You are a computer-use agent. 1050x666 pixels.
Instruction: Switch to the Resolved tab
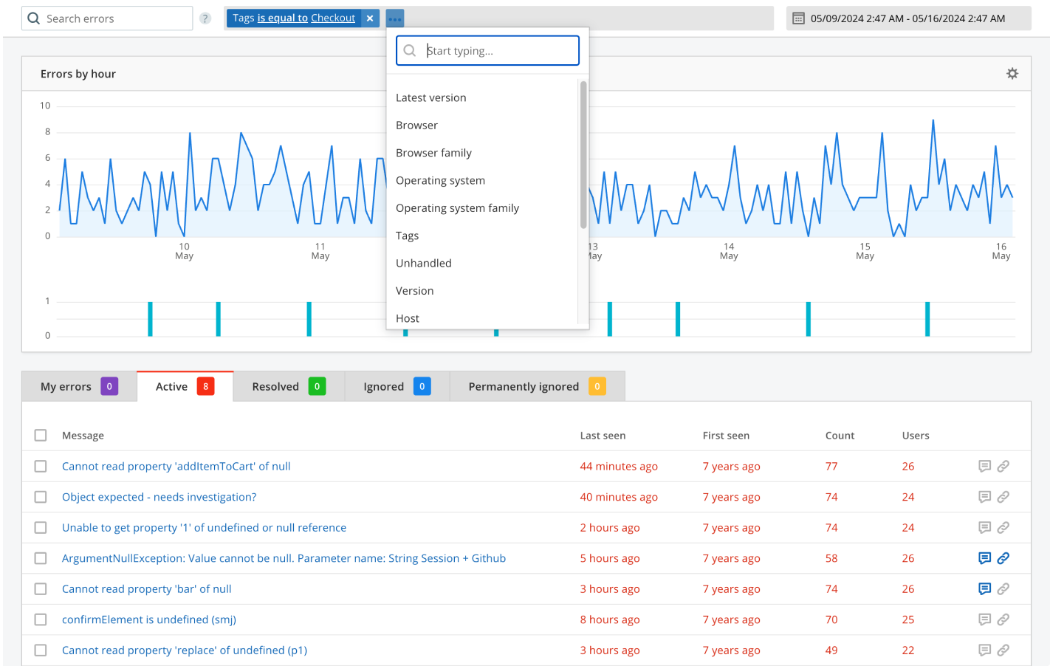coord(275,385)
